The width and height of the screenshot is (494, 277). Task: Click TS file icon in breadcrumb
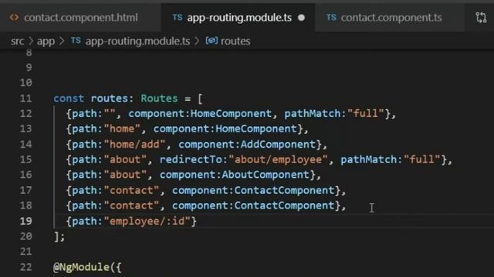pyautogui.click(x=76, y=41)
